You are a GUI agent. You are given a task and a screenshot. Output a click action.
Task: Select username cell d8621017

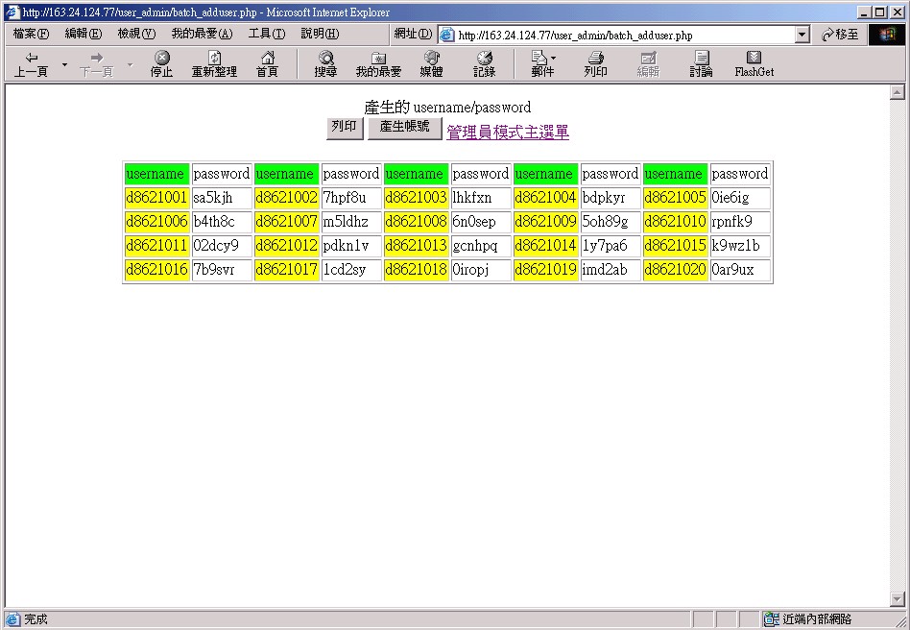pyautogui.click(x=286, y=270)
